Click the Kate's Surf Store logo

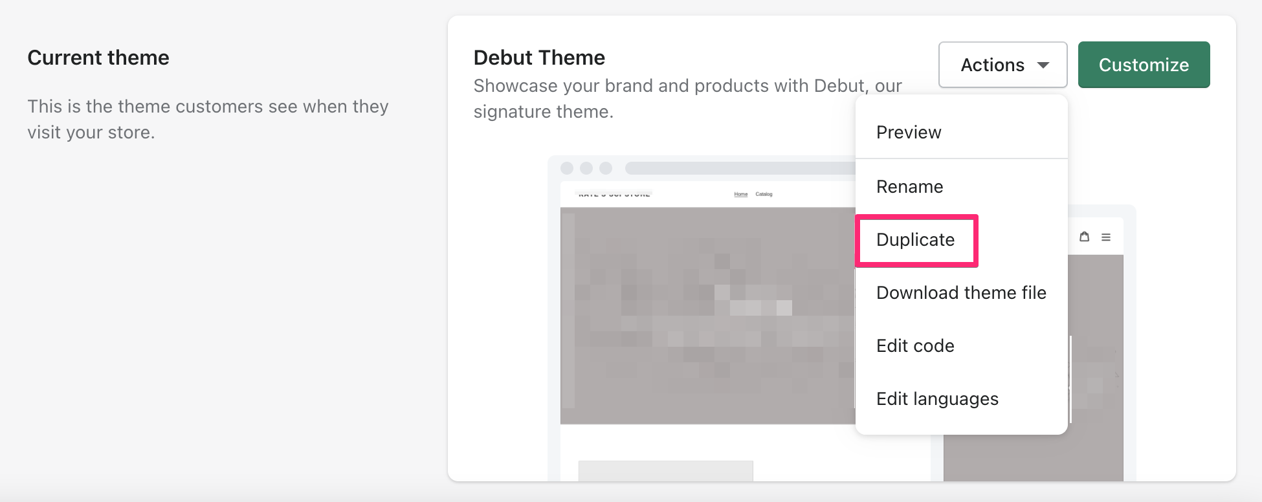pos(613,193)
